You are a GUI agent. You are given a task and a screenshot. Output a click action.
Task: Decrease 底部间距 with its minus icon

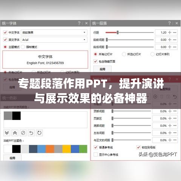(x=175, y=126)
